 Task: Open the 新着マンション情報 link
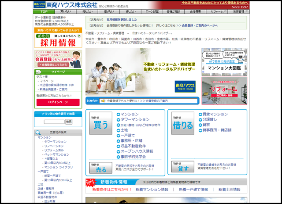[152, 190]
